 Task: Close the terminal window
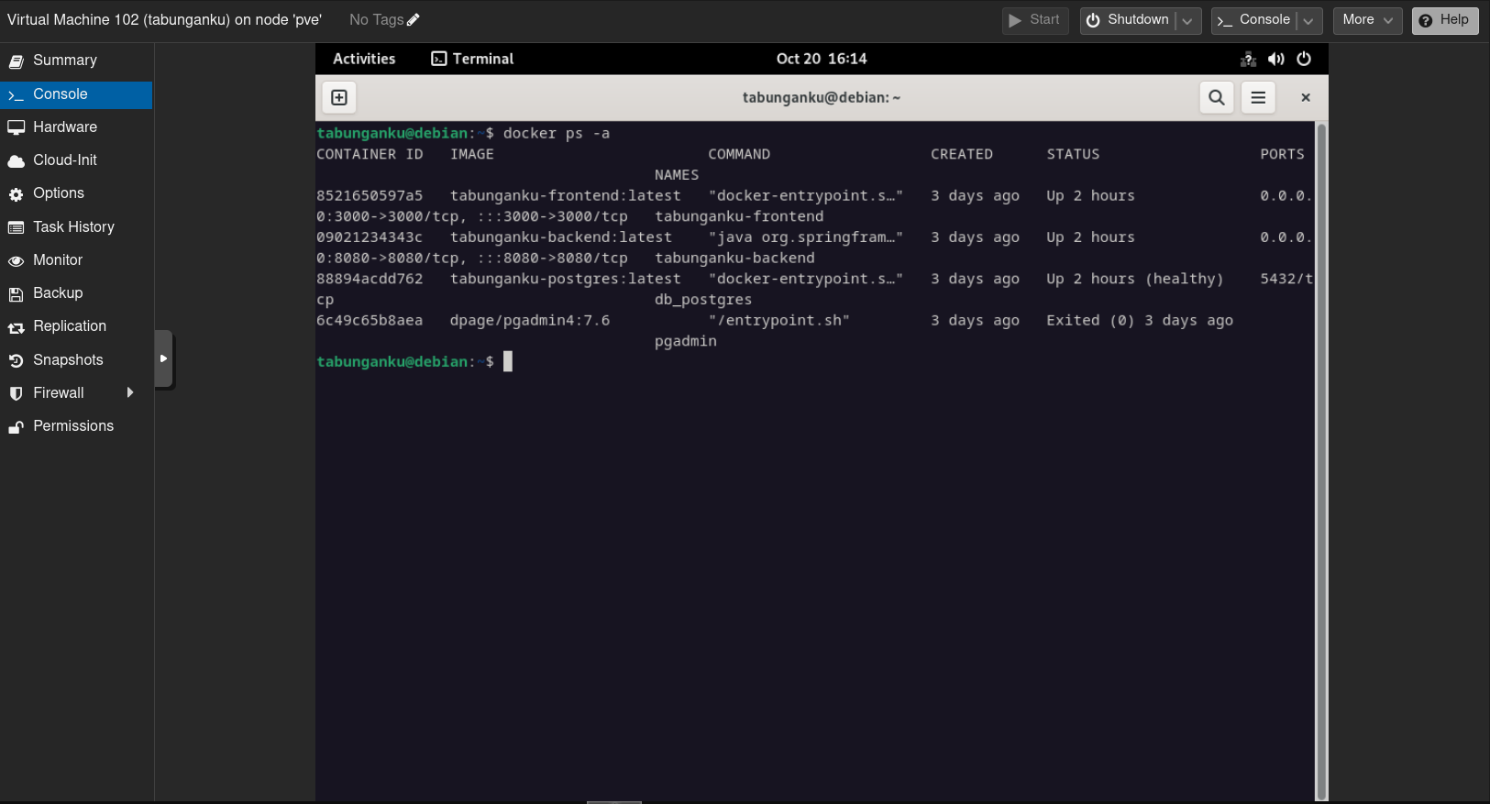1306,97
